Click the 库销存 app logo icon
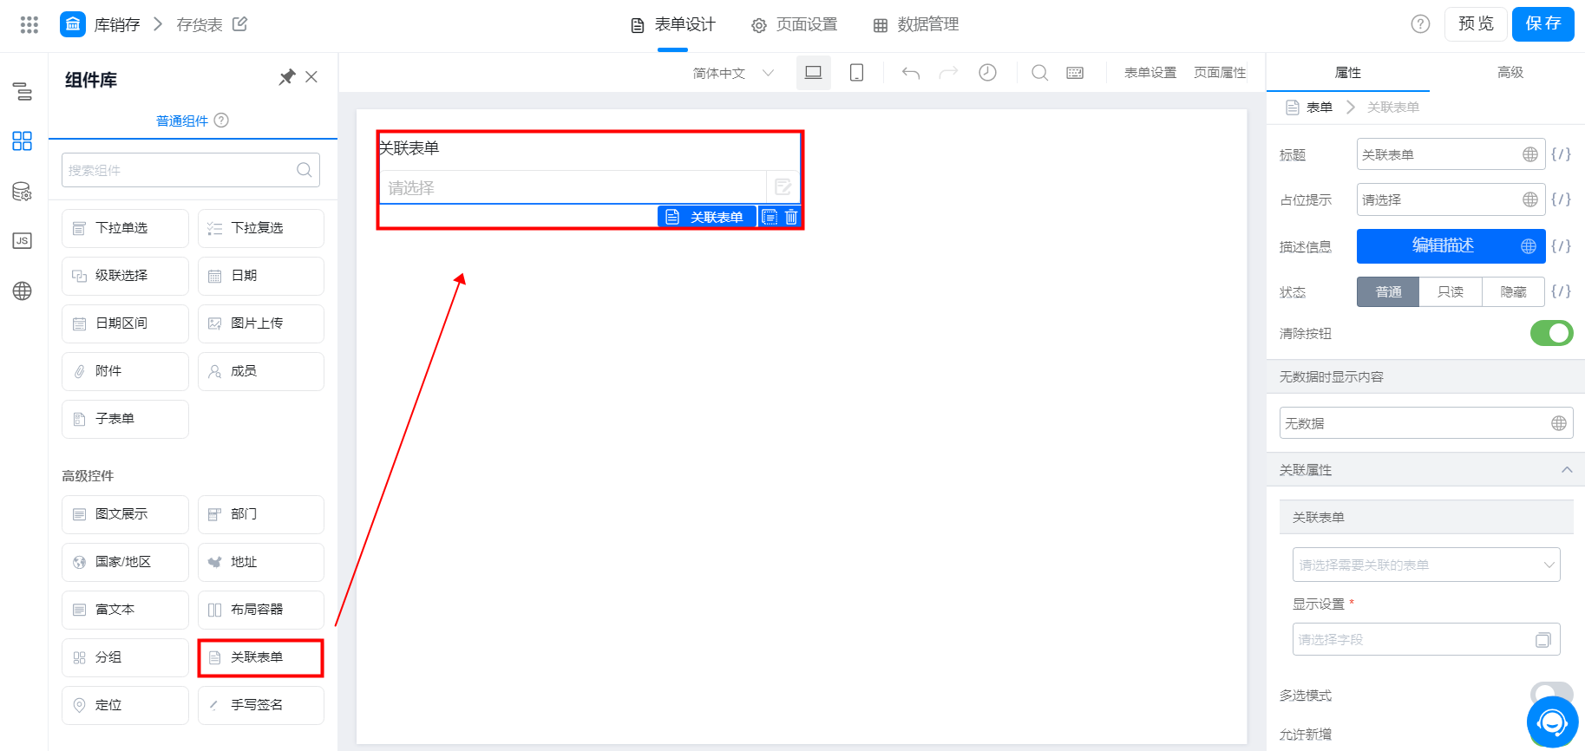Screen dimensions: 1585x751 tap(73, 24)
